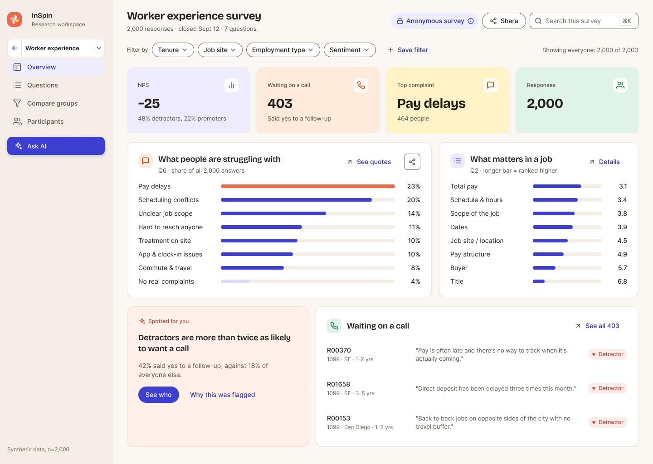Click the Pay delays bar in the struggles chart
The height and width of the screenshot is (464, 653).
pos(308,186)
